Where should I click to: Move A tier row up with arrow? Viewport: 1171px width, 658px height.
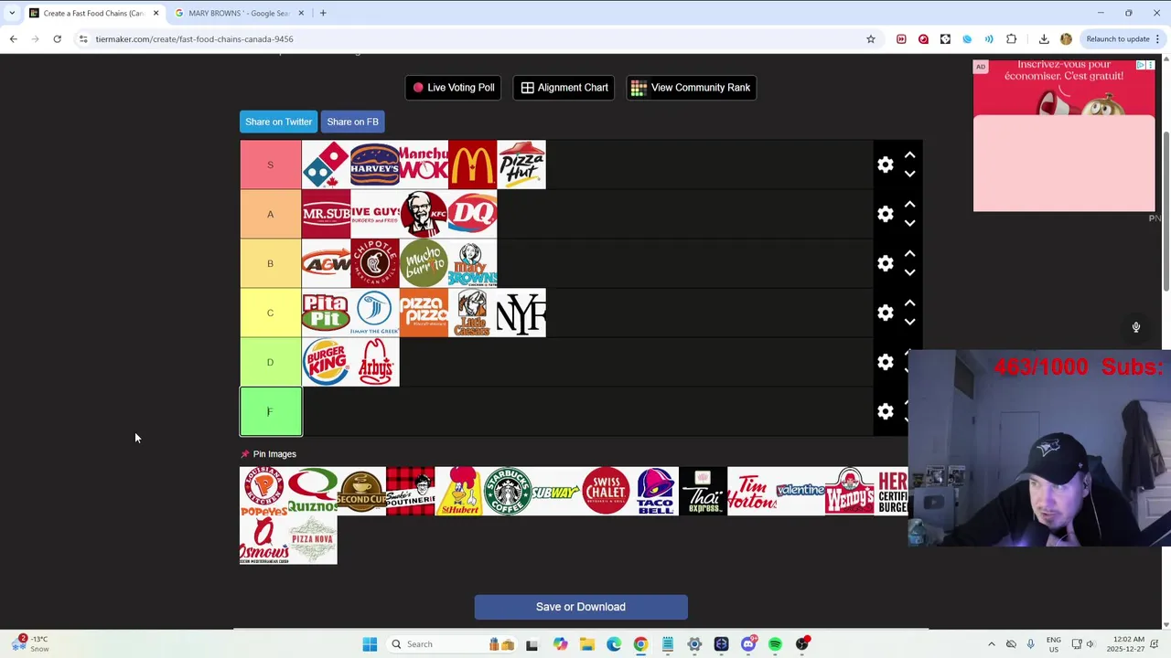[x=909, y=205]
